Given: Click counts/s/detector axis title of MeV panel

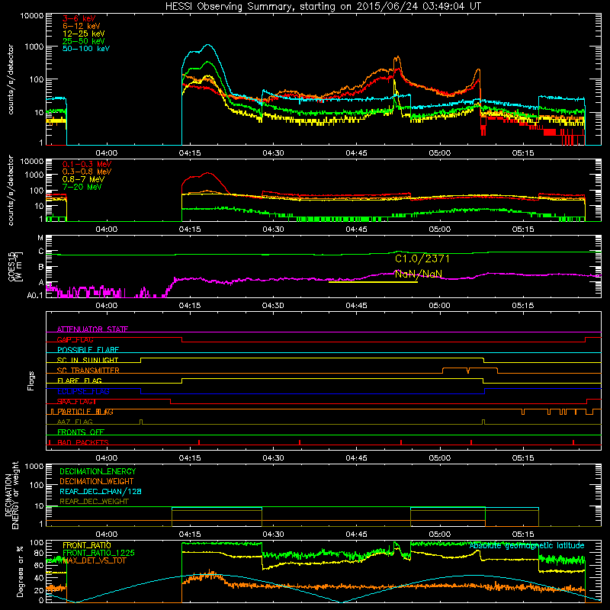Looking at the screenshot, I should 11,190.
